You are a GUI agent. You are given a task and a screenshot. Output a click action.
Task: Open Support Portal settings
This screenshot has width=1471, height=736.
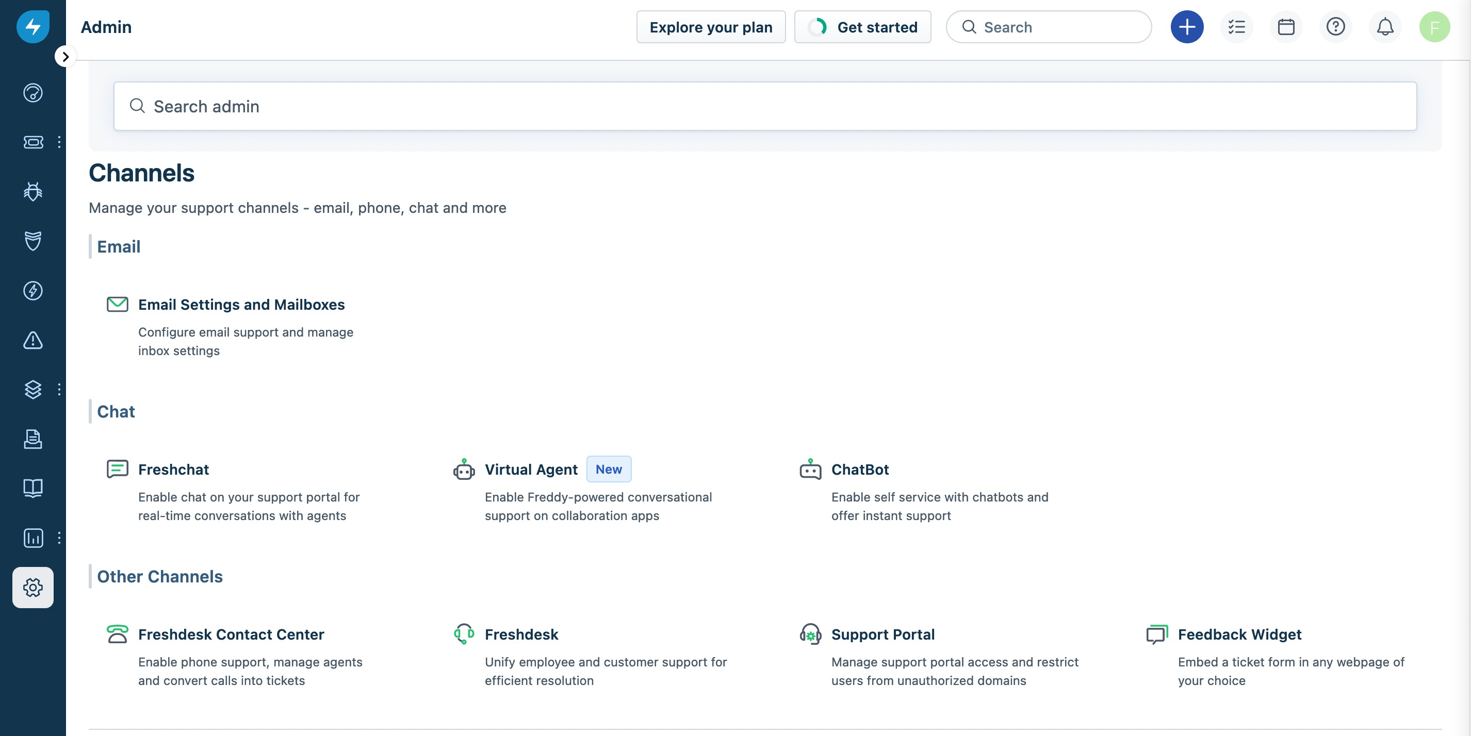pyautogui.click(x=882, y=634)
